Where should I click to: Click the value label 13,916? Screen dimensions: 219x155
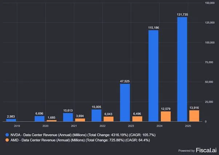194,108
